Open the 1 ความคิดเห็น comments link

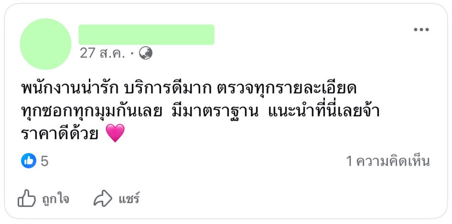point(388,161)
